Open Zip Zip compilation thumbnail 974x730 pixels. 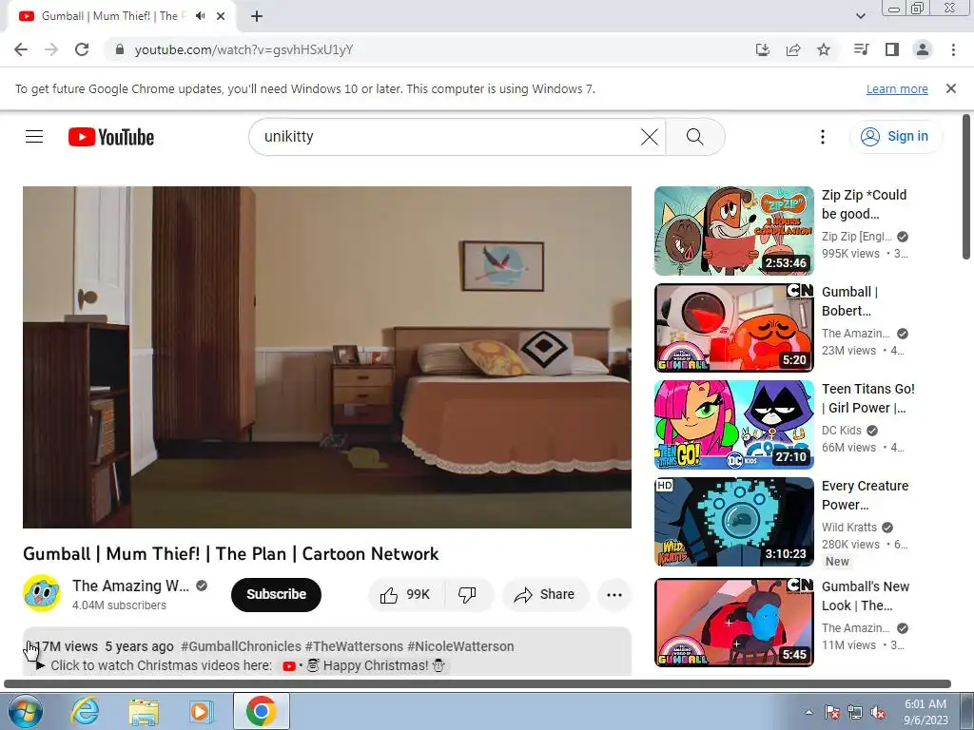tap(733, 231)
